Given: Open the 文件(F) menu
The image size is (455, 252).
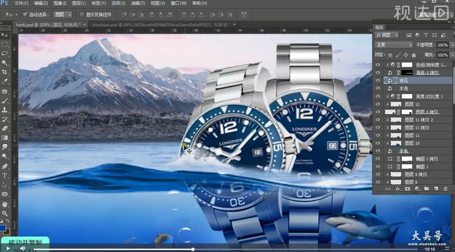Looking at the screenshot, I should coord(21,3).
